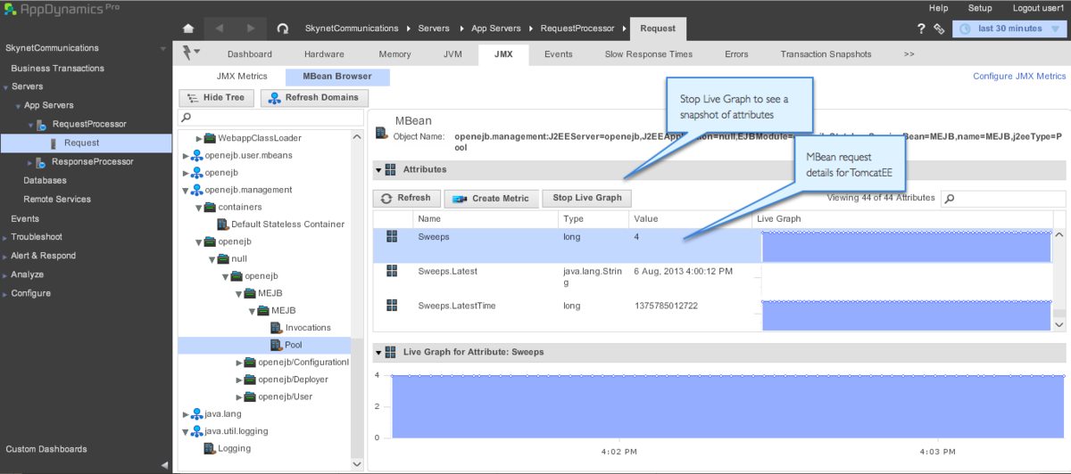Select Business Transactions in the sidebar
This screenshot has height=474, width=1071.
(58, 68)
